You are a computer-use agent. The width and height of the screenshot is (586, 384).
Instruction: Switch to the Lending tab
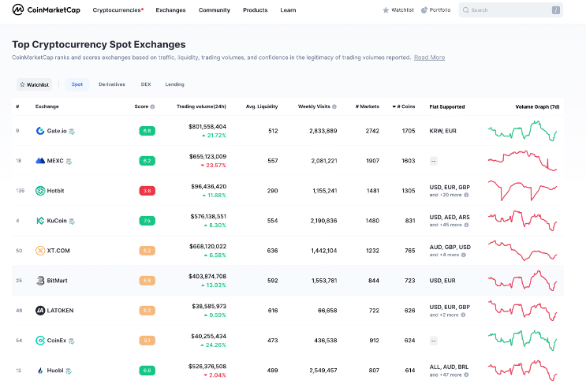point(174,84)
